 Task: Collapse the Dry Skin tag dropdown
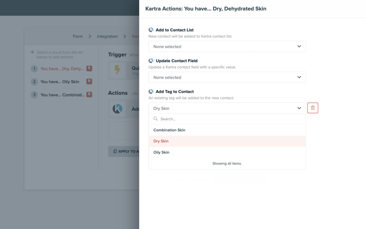tap(227, 108)
